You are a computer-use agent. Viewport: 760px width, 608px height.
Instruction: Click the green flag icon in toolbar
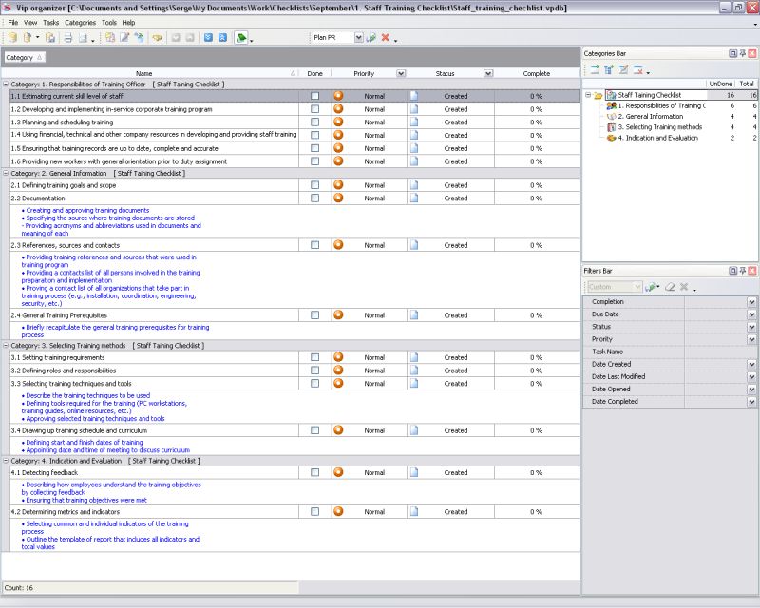(241, 38)
